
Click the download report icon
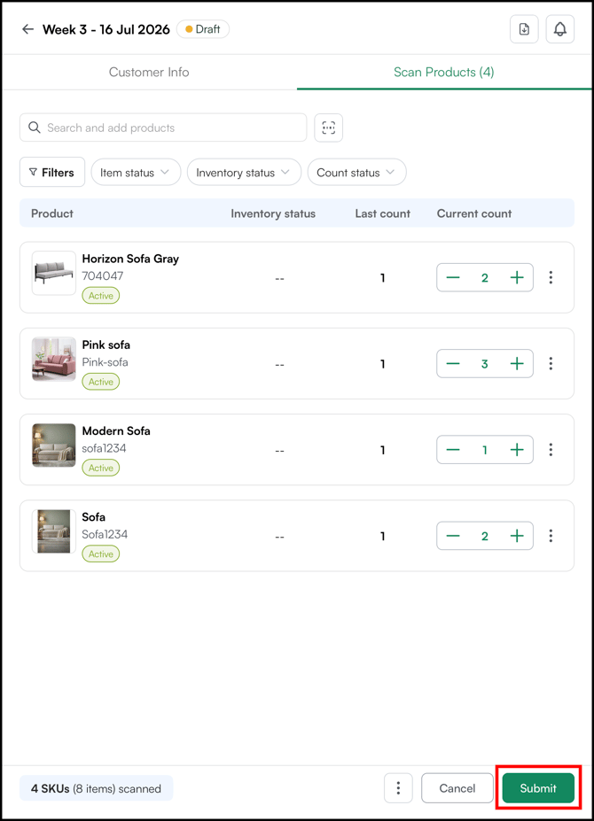click(524, 29)
